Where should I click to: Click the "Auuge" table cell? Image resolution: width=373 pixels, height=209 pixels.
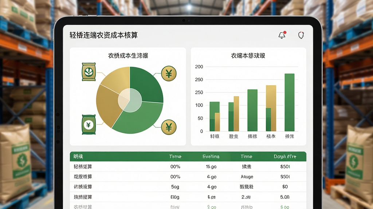247,177
